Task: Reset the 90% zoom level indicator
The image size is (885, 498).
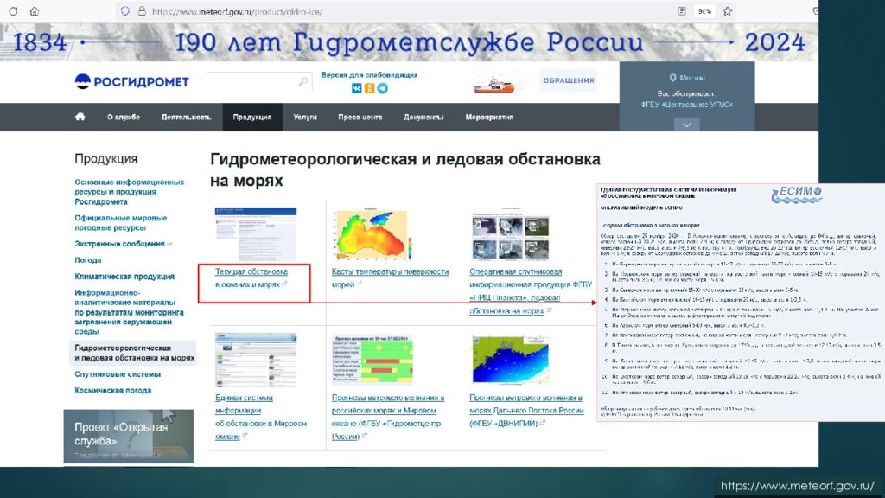Action: [x=704, y=11]
